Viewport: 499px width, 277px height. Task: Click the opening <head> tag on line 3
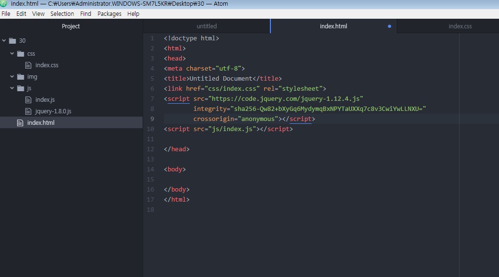coord(175,59)
